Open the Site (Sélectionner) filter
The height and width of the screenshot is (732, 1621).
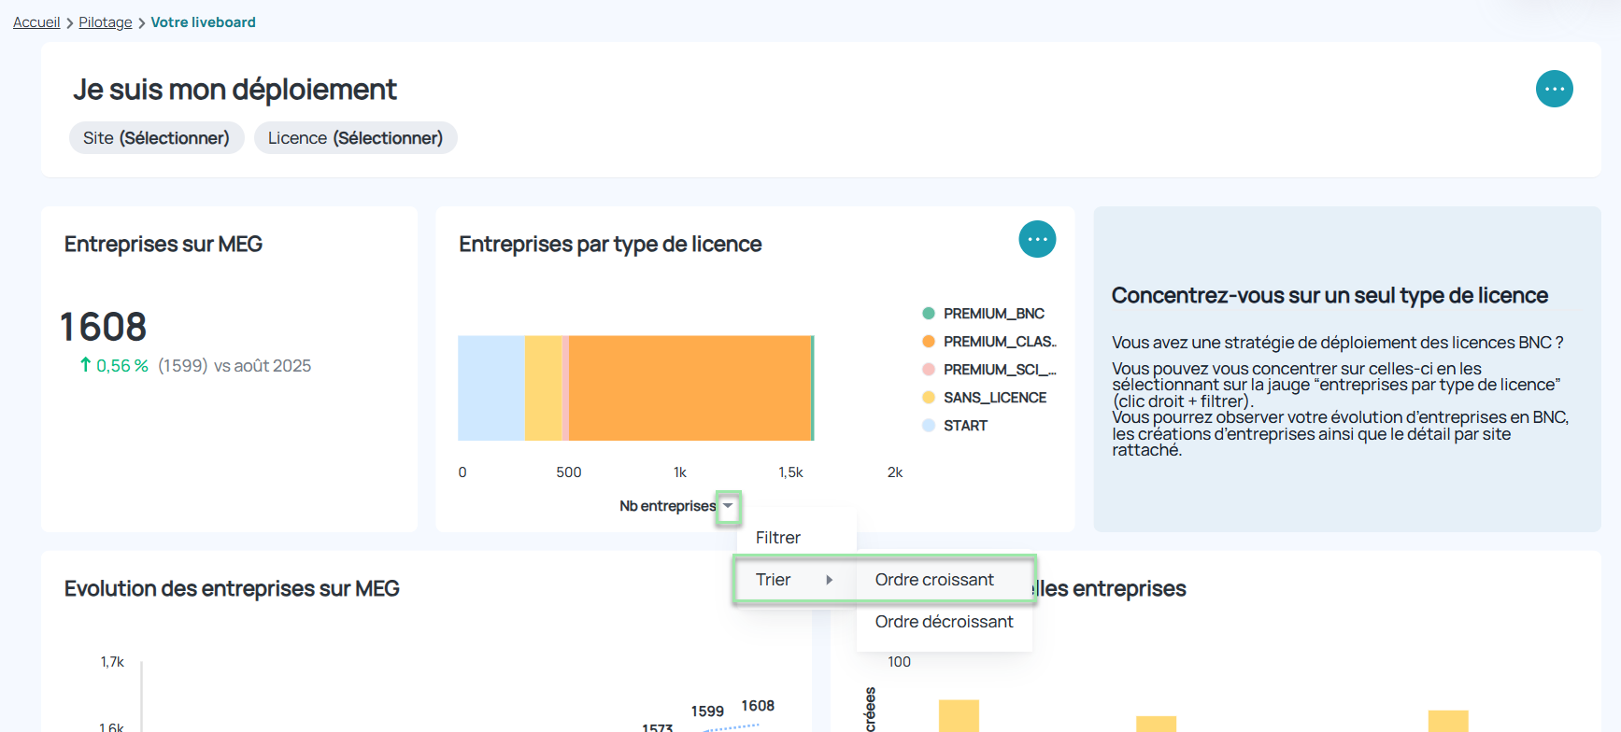pos(156,138)
